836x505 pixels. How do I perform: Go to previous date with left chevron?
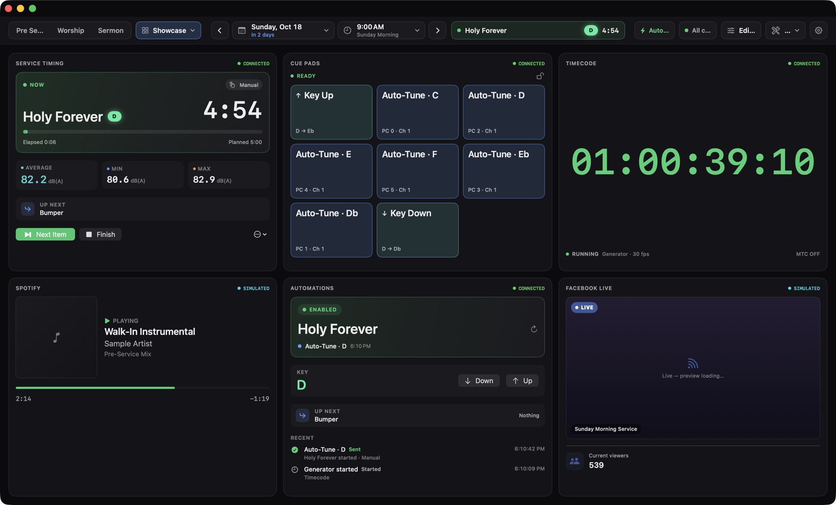(219, 30)
